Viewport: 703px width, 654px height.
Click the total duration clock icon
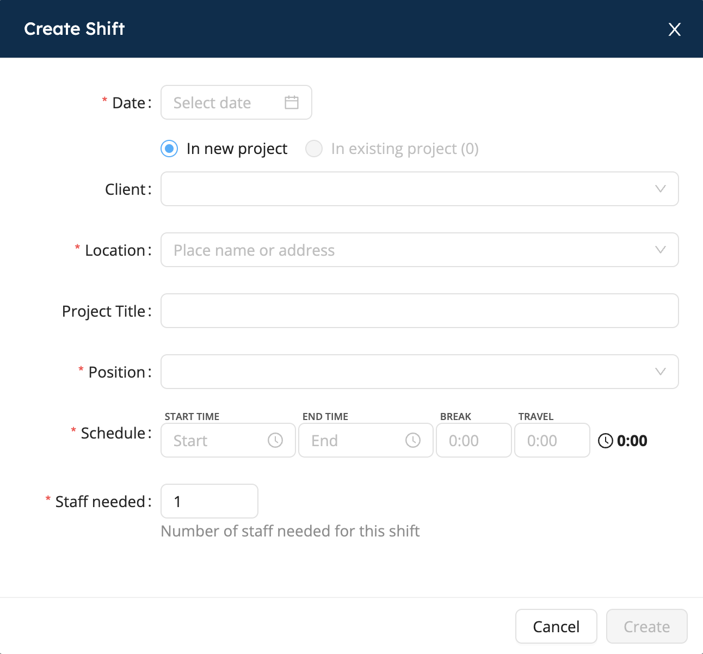click(606, 441)
